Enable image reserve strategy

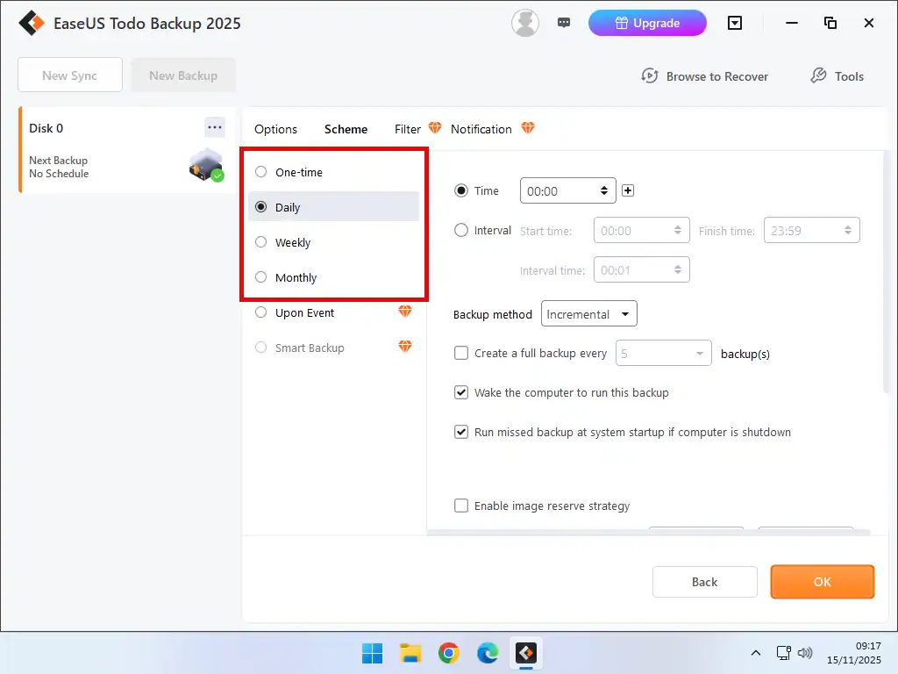tap(461, 505)
